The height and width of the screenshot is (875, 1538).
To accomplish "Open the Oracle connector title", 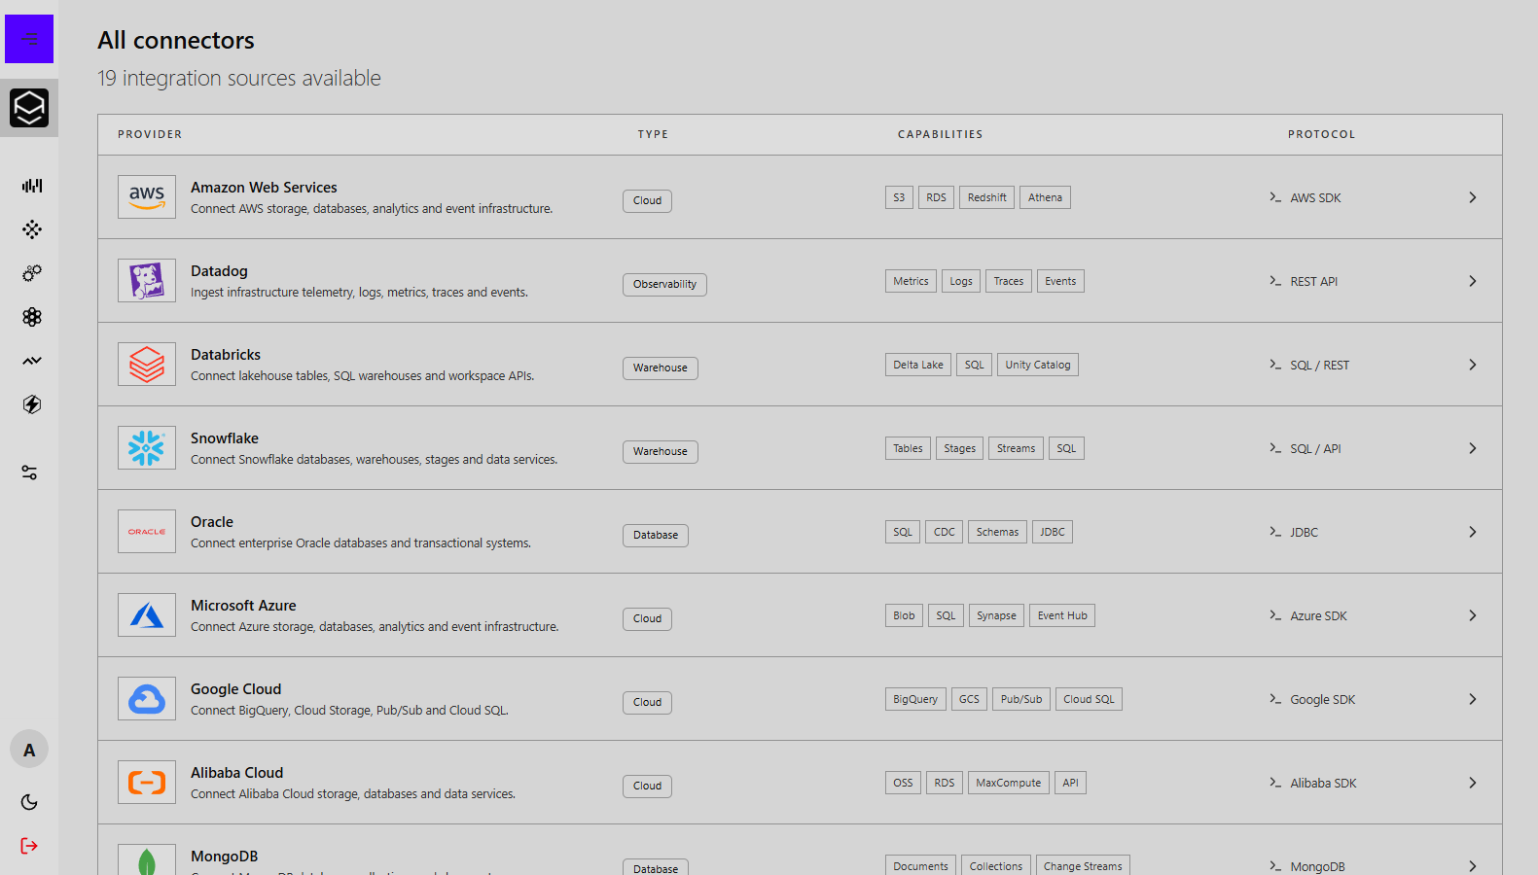I will pos(212,522).
